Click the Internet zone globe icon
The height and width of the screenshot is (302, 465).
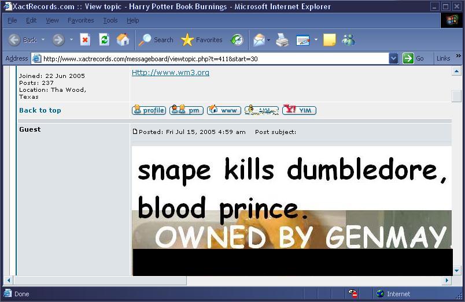[380, 294]
